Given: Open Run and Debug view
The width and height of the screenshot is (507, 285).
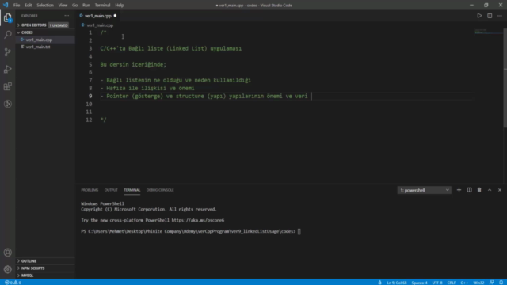Looking at the screenshot, I should point(7,69).
